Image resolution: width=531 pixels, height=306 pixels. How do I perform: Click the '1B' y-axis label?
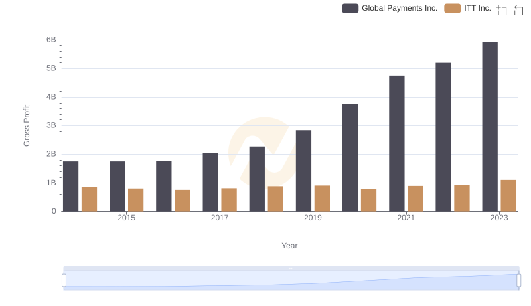click(x=51, y=183)
